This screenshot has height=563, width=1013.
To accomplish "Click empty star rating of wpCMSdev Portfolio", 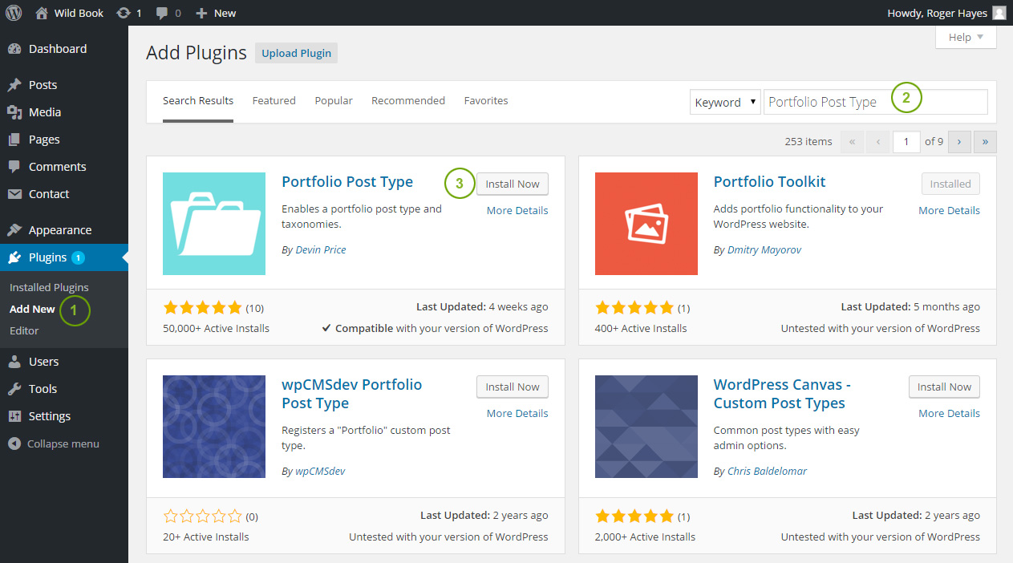I will coord(202,516).
